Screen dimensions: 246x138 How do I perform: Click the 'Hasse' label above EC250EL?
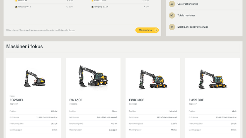(x=12, y=96)
